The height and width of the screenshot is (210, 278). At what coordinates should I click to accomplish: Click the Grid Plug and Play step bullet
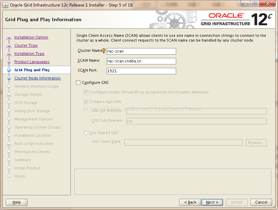[9, 70]
